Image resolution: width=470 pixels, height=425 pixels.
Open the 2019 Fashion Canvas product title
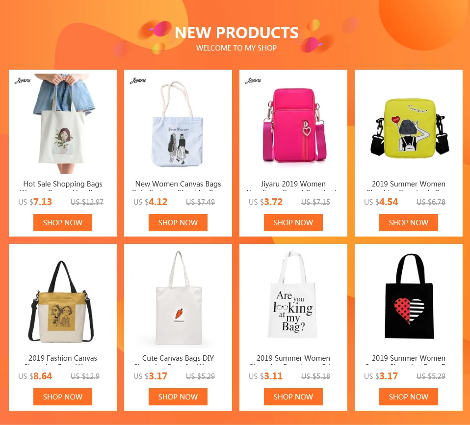pyautogui.click(x=63, y=358)
